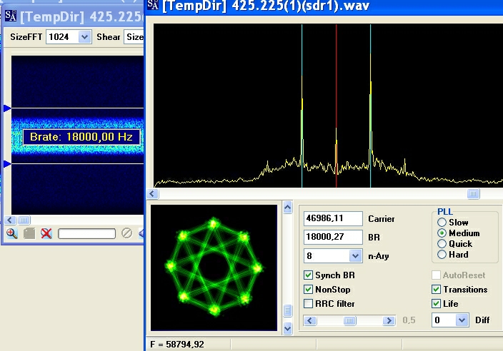The width and height of the screenshot is (503, 351).
Task: Select the Slow PLL option
Action: pyautogui.click(x=442, y=223)
